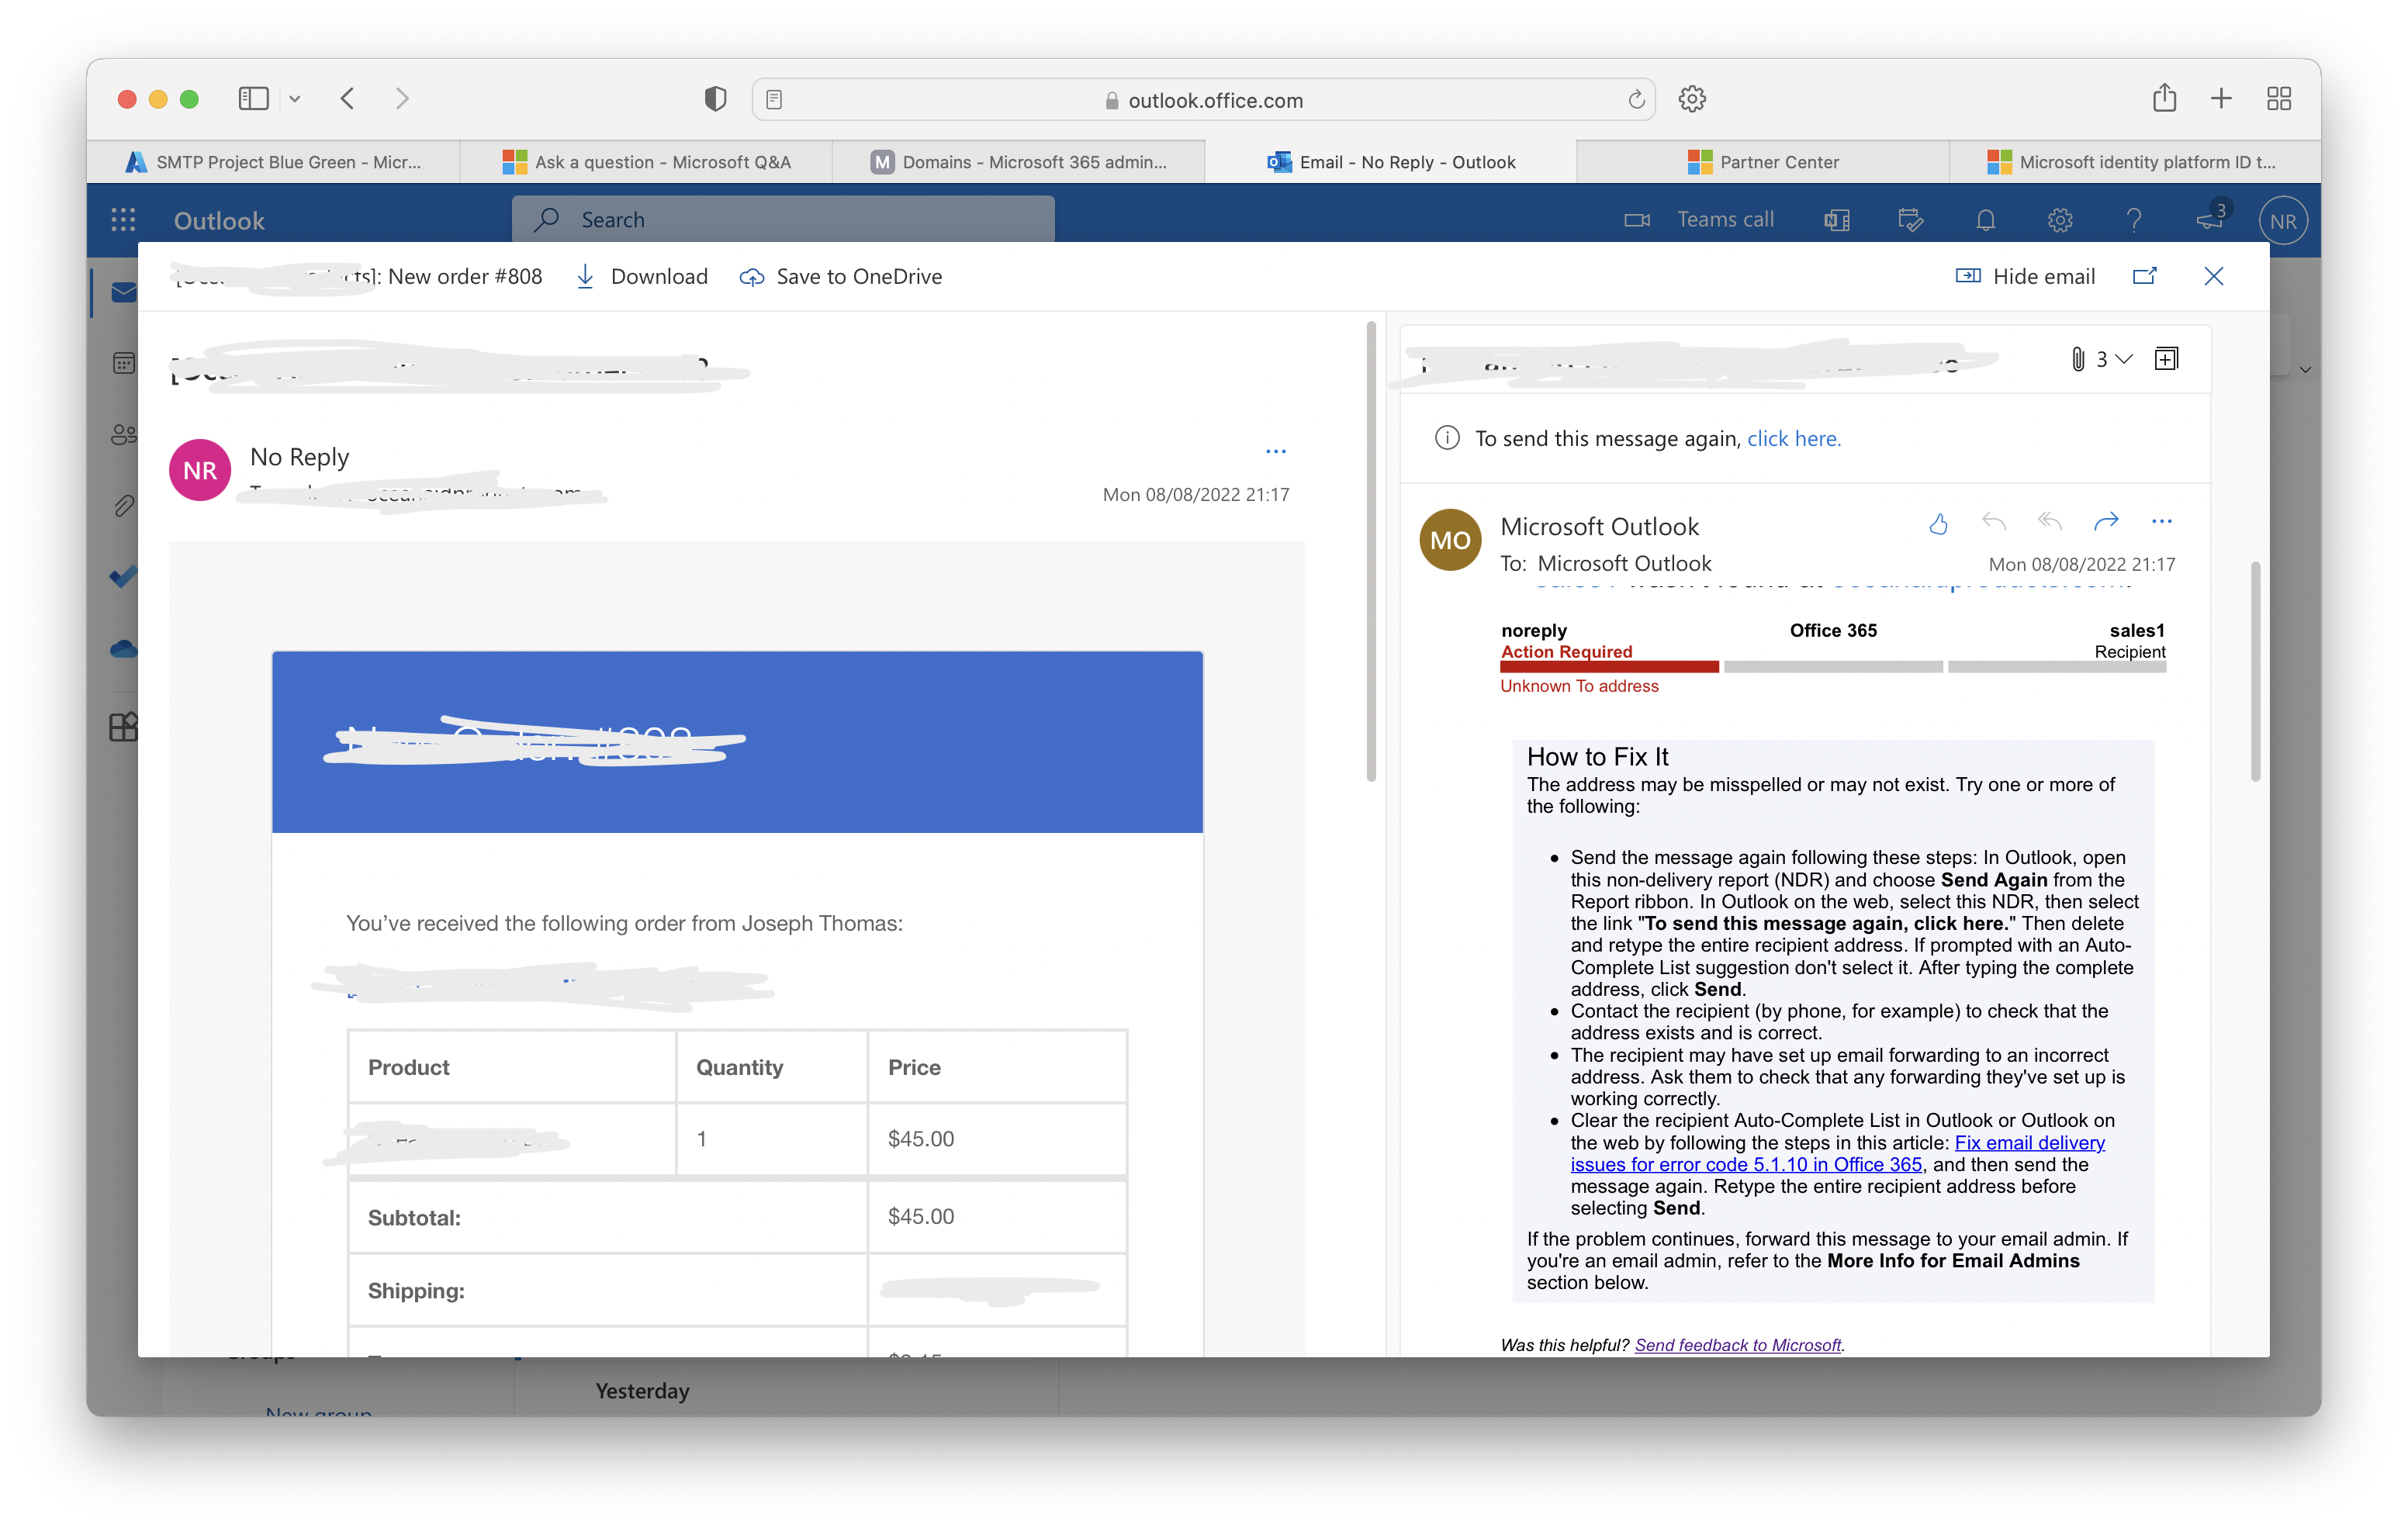
Task: Go forward in Safari
Action: click(x=402, y=98)
